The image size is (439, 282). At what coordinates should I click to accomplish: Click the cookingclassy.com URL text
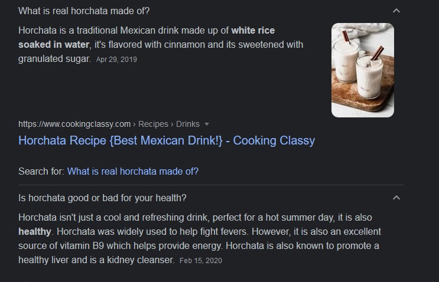click(74, 124)
